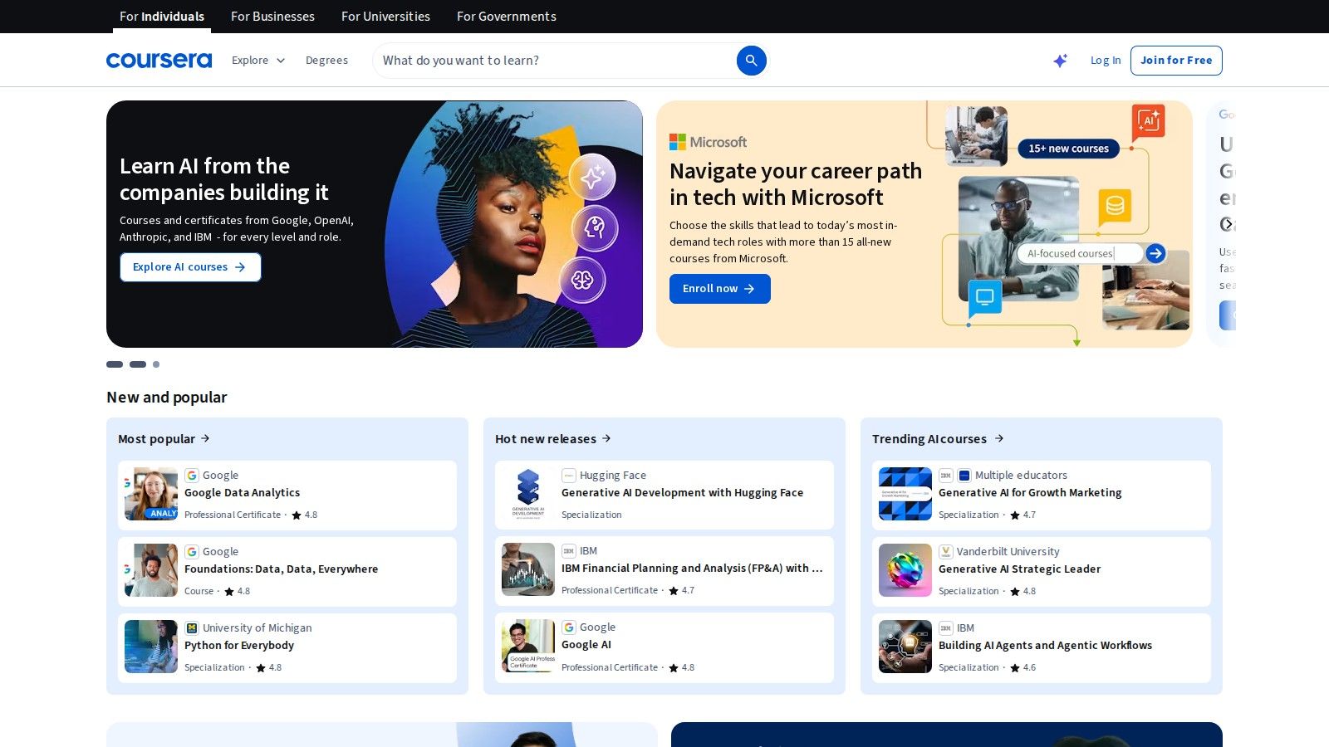Viewport: 1329px width, 747px height.
Task: Click the Enroll now button
Action: (x=720, y=289)
